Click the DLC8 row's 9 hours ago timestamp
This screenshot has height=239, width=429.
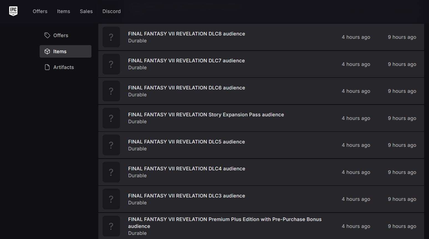[x=402, y=37]
